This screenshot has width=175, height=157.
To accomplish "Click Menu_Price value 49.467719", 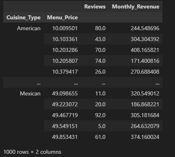I will 65,115.
